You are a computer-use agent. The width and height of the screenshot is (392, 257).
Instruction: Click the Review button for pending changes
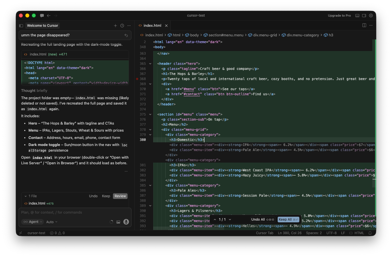point(120,196)
